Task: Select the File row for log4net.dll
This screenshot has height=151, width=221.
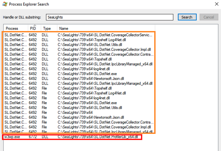Action: [79, 98]
